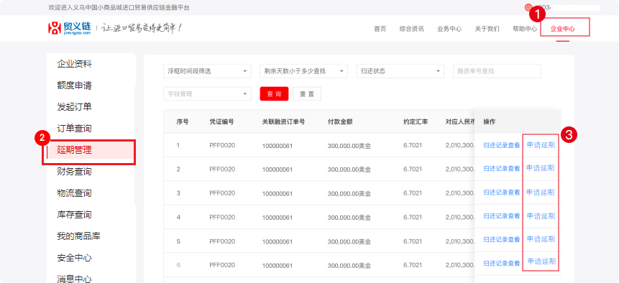
Task: Click 申请延期 in row 6
Action: click(541, 261)
